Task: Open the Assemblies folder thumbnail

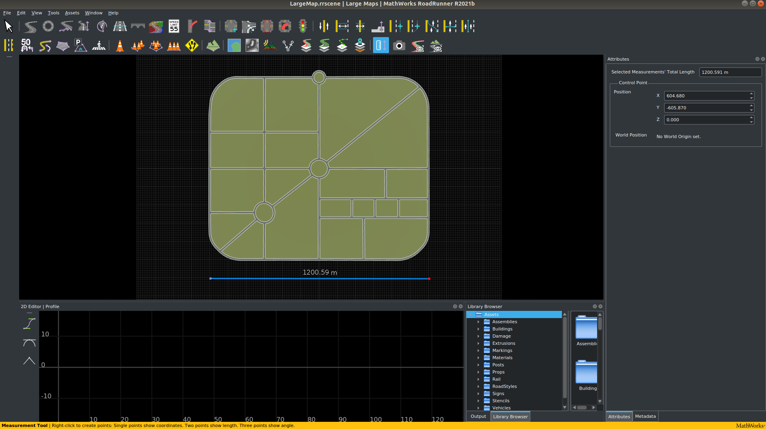Action: (x=586, y=328)
